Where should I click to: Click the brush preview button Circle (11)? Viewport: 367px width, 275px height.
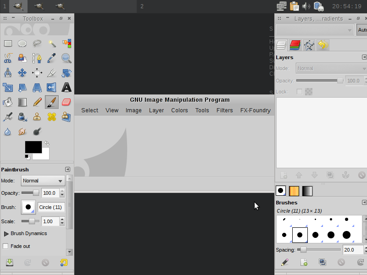click(x=28, y=207)
